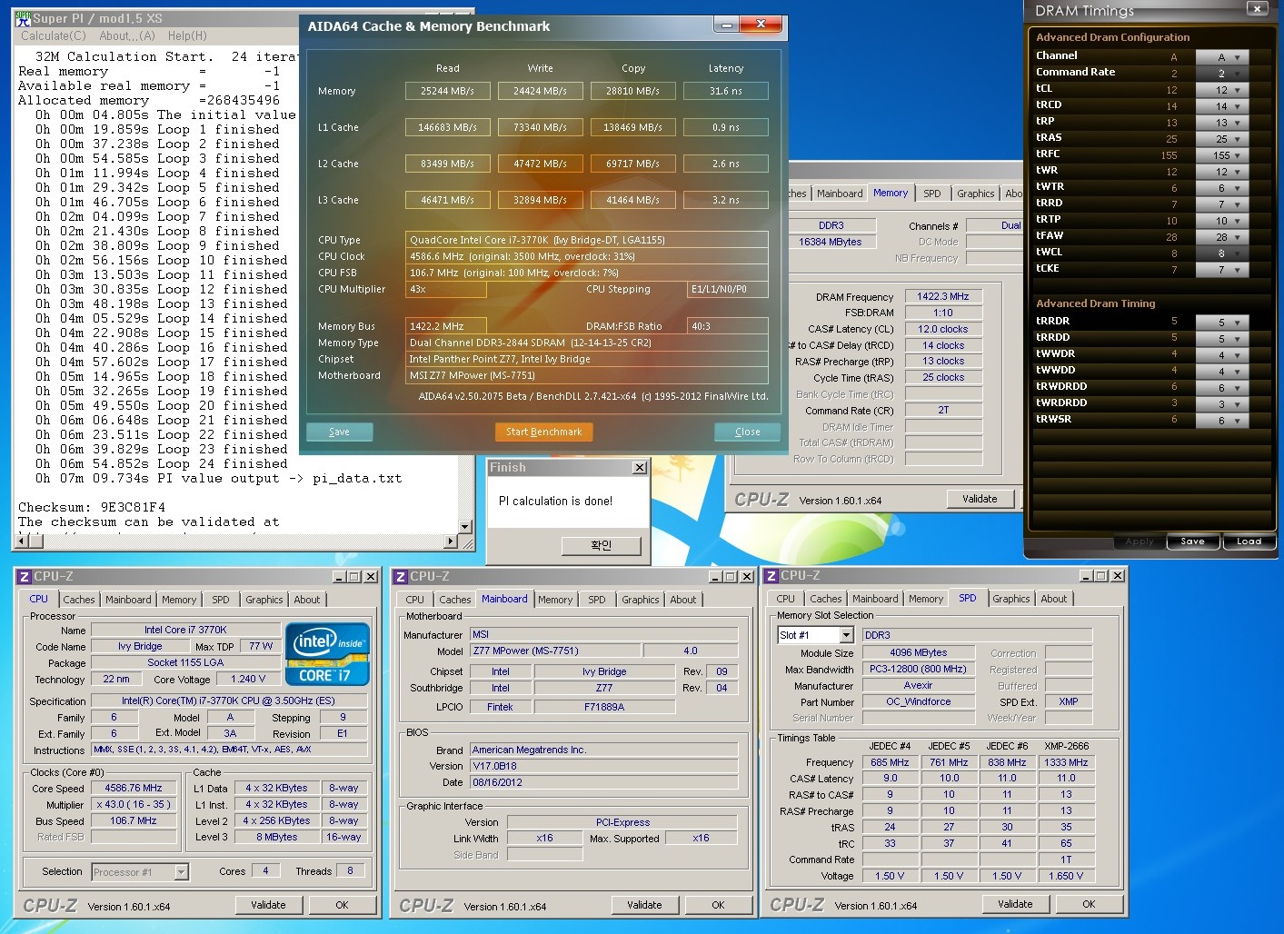Screen dimensions: 1284x934
Task: Click Super PI horizontal scrollbar left arrow
Action: [23, 542]
